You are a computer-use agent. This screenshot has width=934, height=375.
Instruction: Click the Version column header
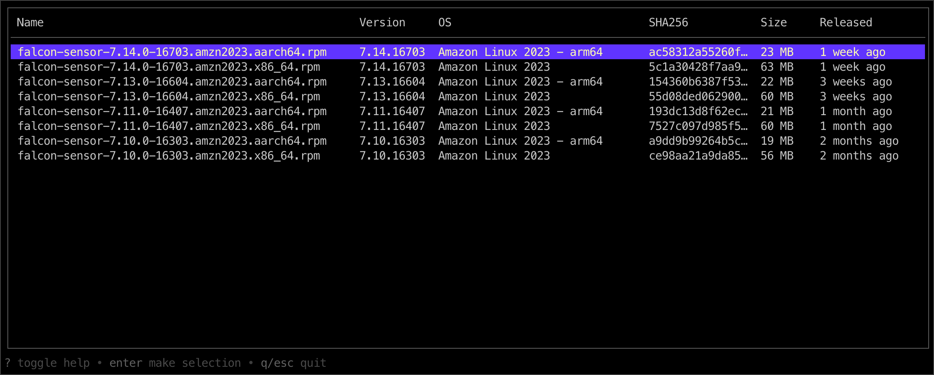pos(382,23)
